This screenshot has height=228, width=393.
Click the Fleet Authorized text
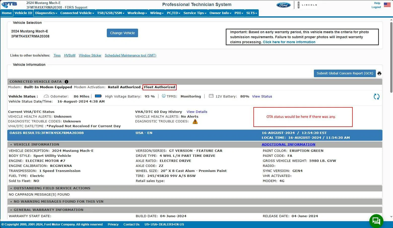pos(159,87)
